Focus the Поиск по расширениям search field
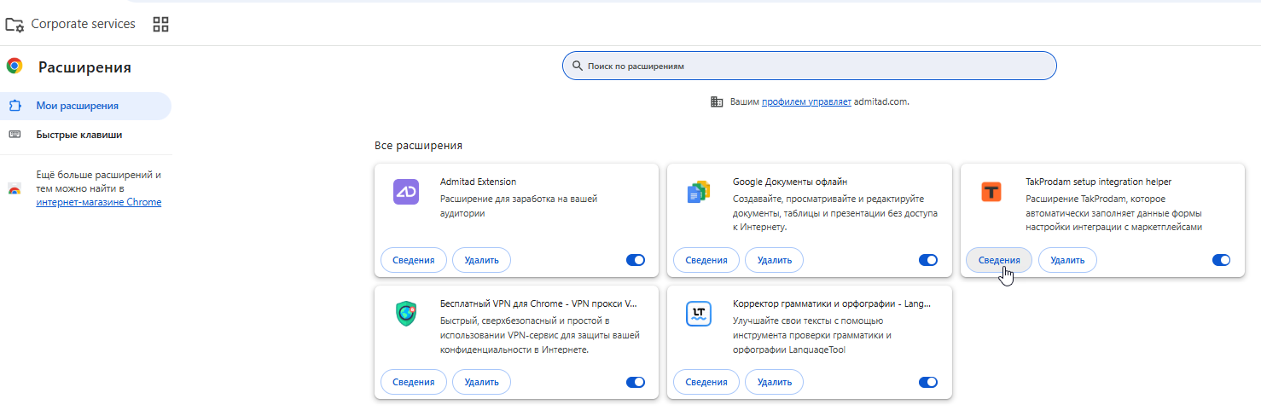1261x416 pixels. pyautogui.click(x=809, y=66)
